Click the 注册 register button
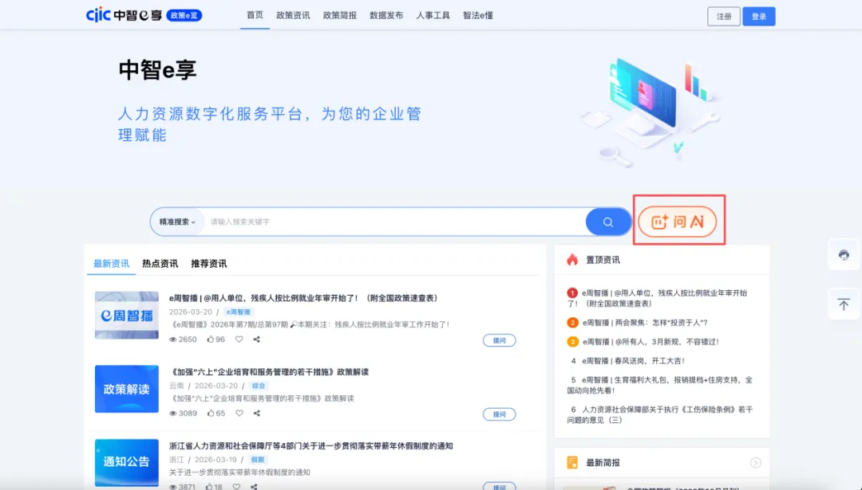Image resolution: width=862 pixels, height=490 pixels. tap(723, 17)
